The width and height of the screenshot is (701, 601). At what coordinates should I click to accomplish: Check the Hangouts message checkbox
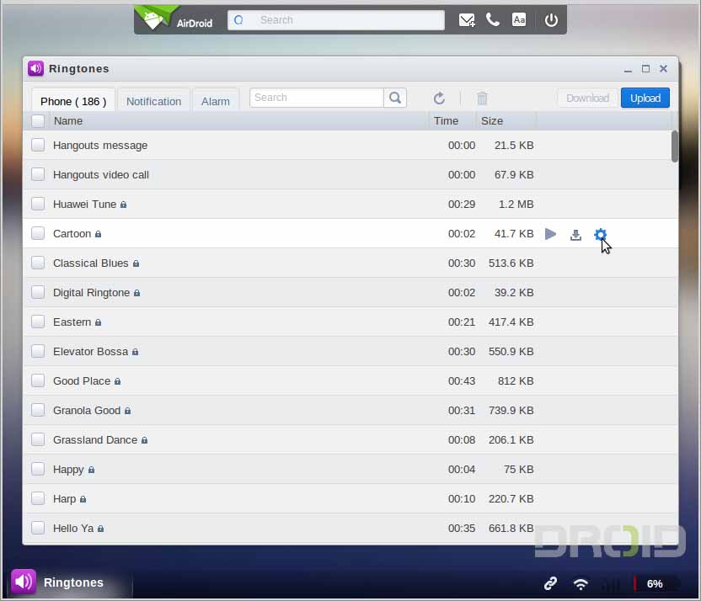38,145
